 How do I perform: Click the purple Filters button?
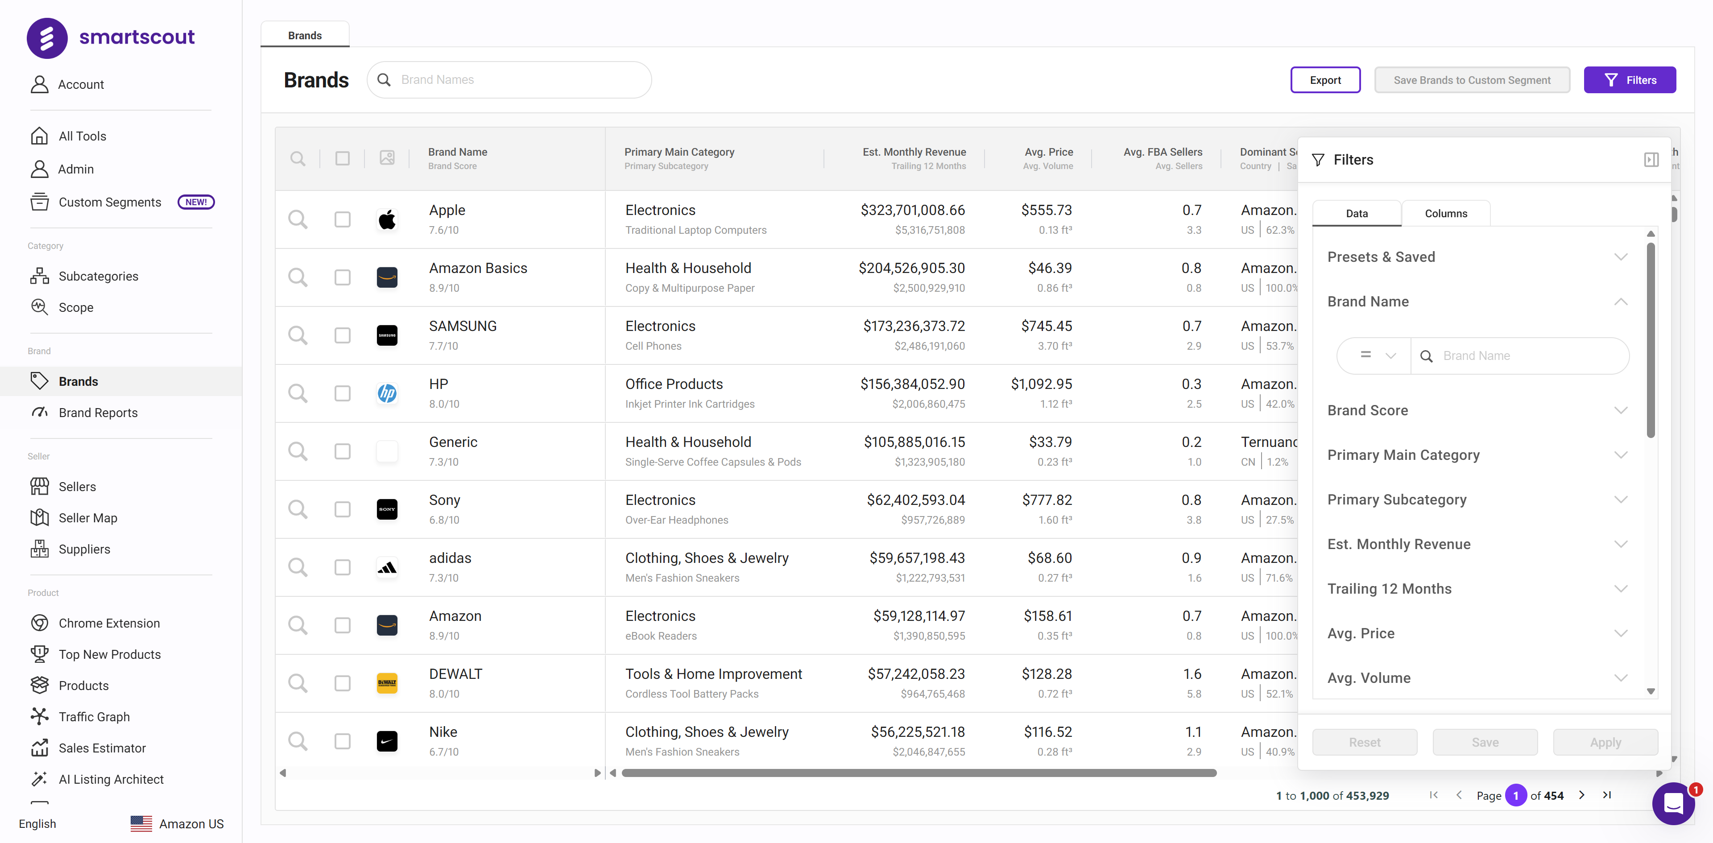(x=1629, y=80)
